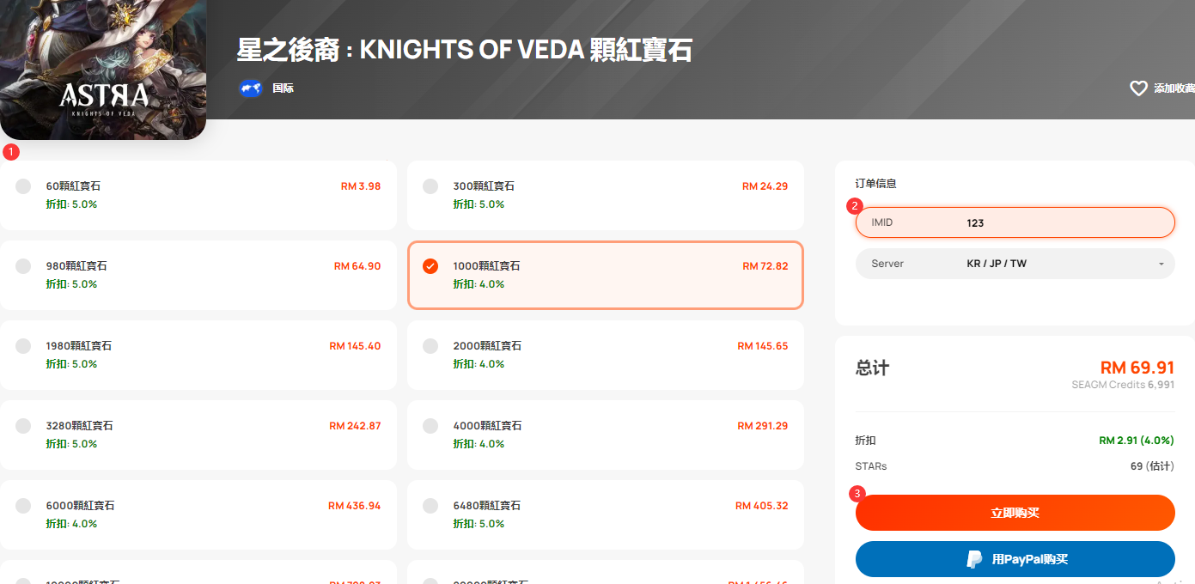Click the red step 1 badge
The width and height of the screenshot is (1195, 584).
10,152
